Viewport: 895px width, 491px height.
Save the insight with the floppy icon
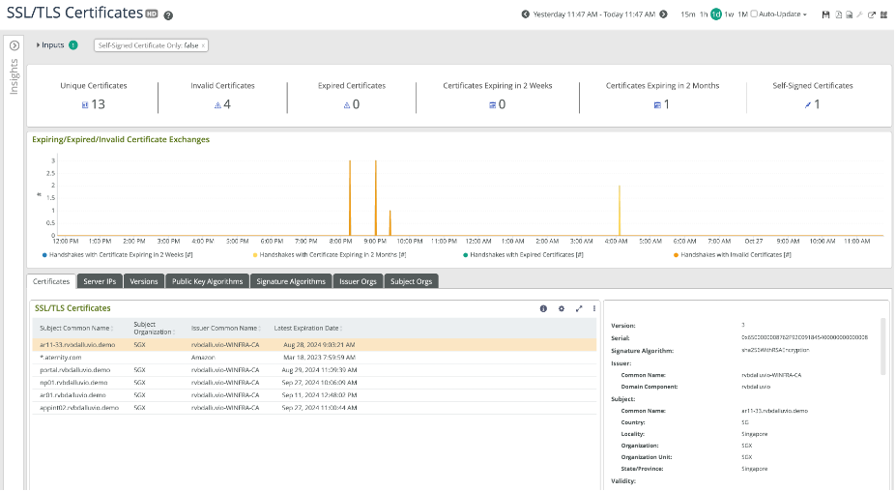click(825, 14)
